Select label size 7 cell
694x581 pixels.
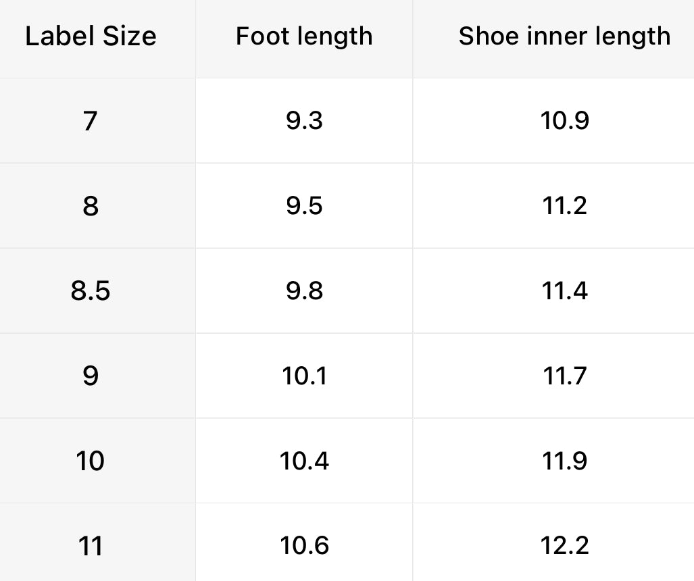pyautogui.click(x=91, y=121)
